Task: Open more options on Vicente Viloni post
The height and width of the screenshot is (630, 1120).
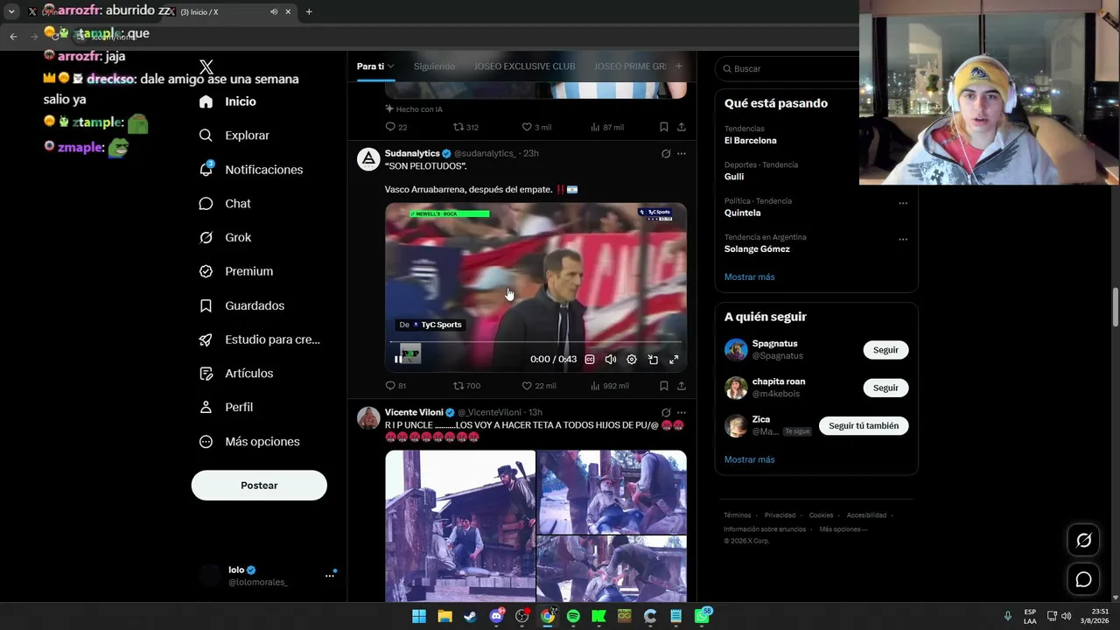Action: coord(682,413)
